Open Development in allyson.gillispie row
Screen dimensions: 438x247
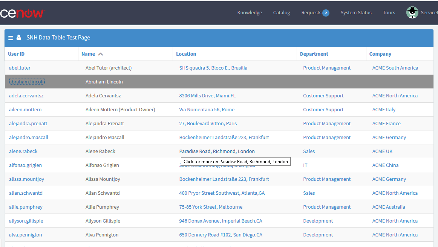tap(318, 221)
